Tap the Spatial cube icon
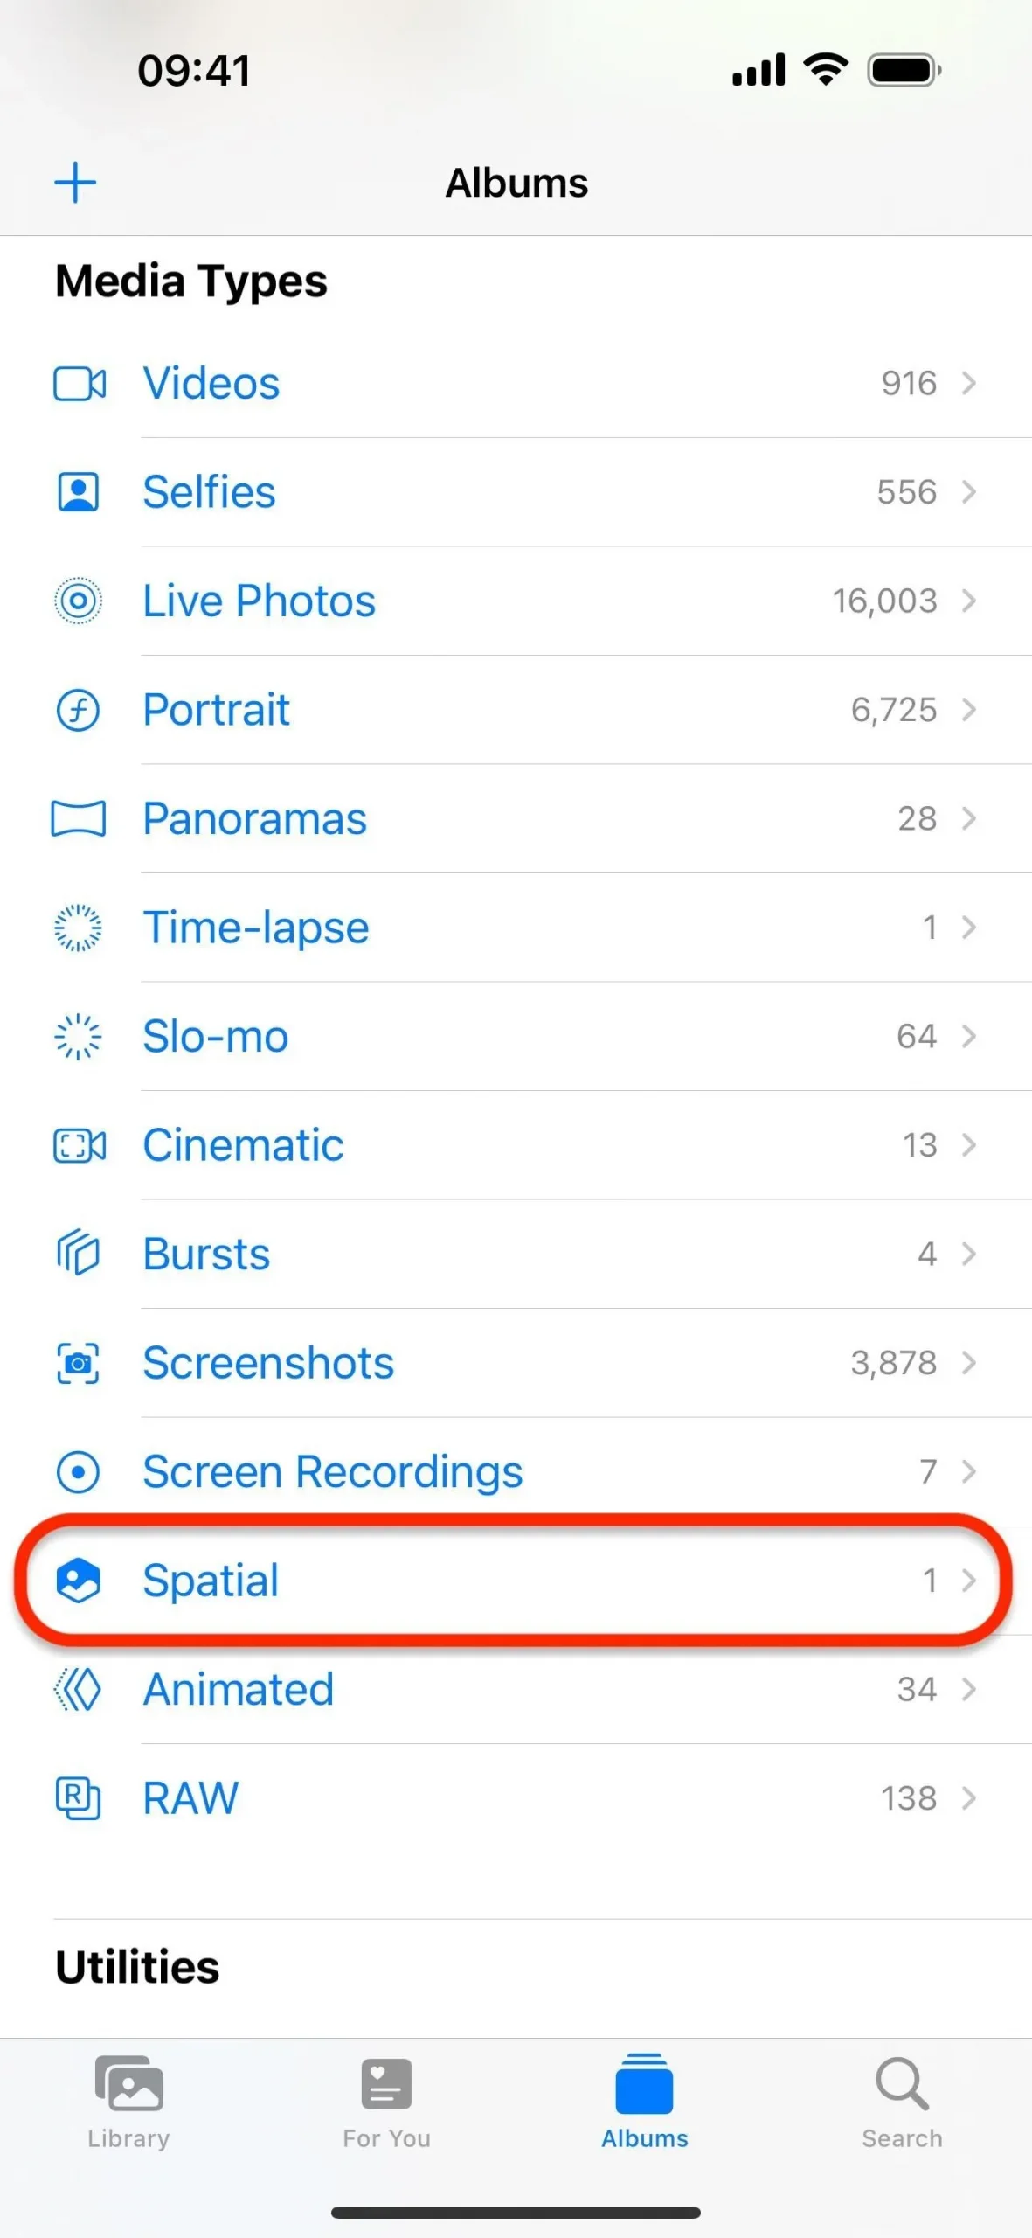 [x=79, y=1581]
